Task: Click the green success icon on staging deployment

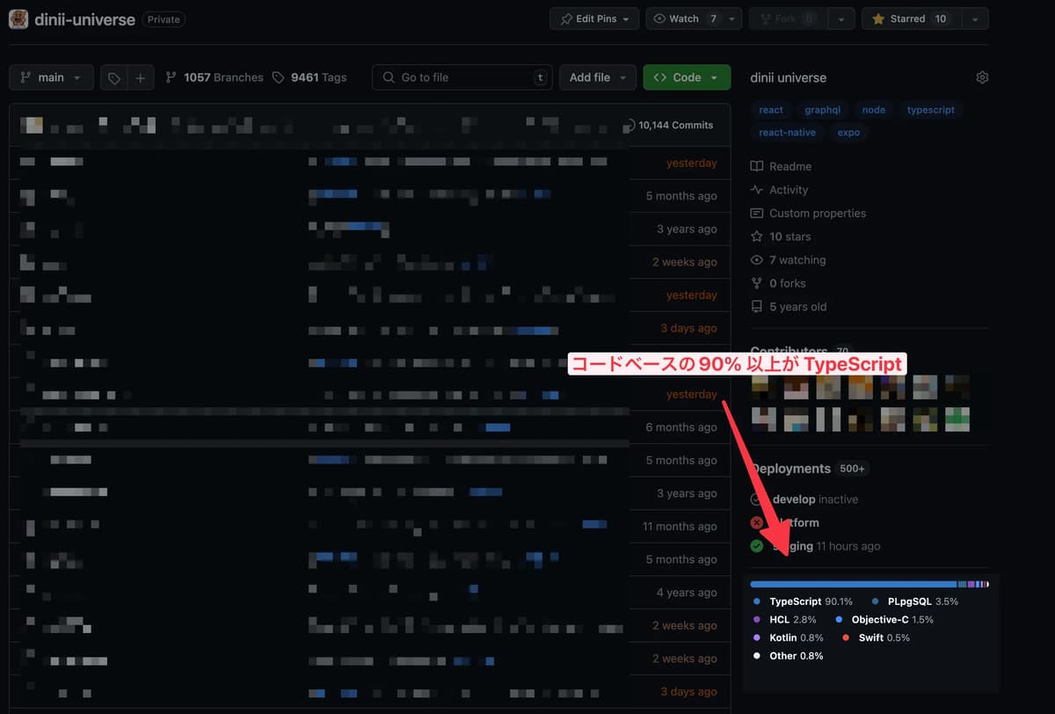Action: pos(756,546)
